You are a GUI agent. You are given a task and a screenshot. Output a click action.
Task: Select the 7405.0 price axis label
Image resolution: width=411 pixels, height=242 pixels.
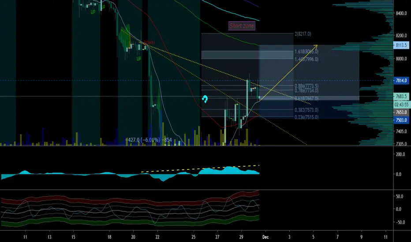coord(401,131)
